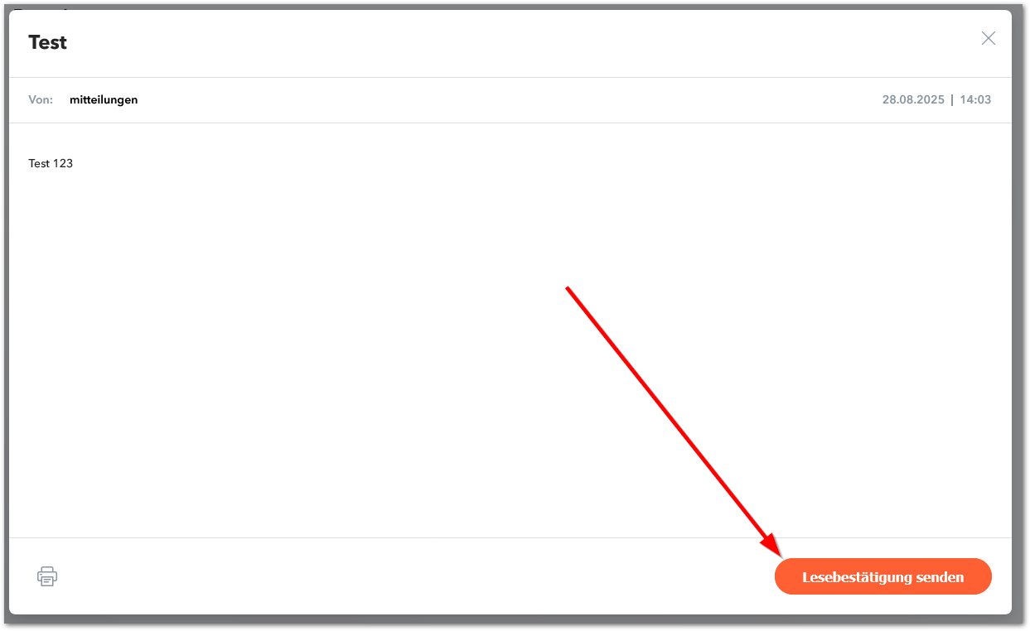Close the Test message dialog
The width and height of the screenshot is (1030, 631).
click(x=988, y=38)
